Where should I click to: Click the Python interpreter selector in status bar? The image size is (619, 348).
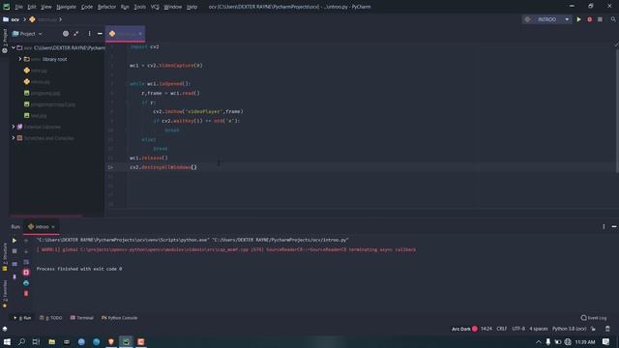[570, 329]
